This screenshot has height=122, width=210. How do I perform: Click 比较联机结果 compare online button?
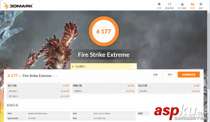coord(189,75)
